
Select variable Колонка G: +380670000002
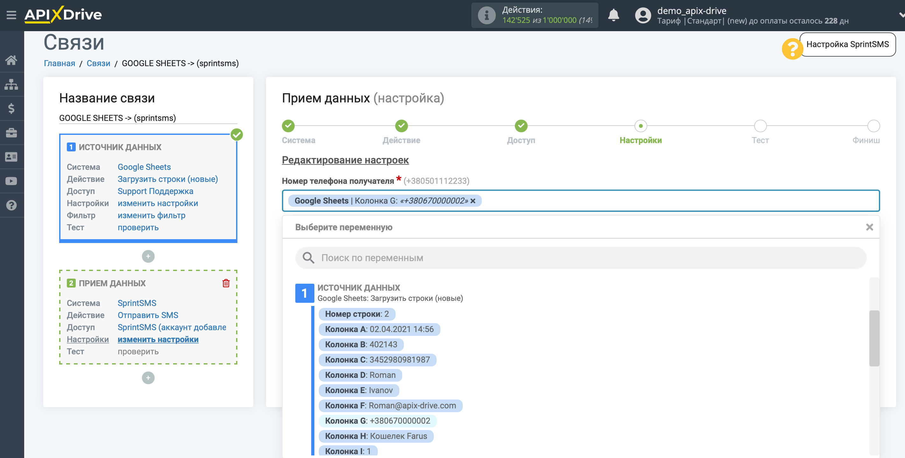click(378, 421)
